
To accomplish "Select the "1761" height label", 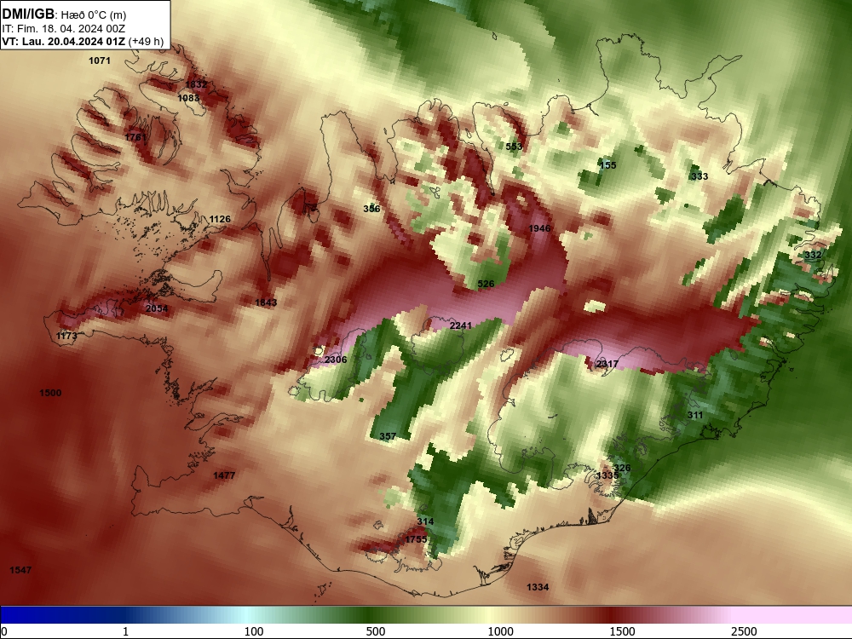I will (135, 137).
